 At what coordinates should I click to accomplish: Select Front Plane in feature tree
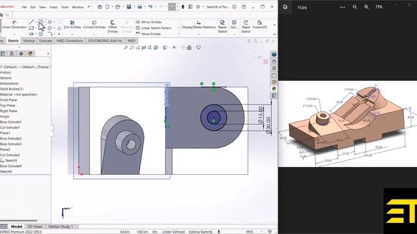point(8,100)
